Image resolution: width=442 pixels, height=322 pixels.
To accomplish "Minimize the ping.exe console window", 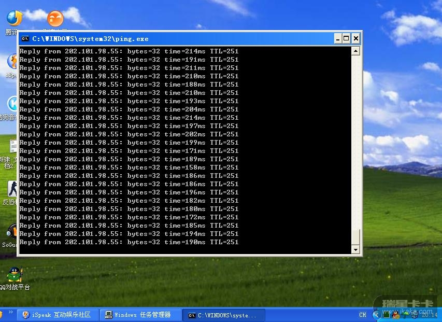I will [x=338, y=38].
